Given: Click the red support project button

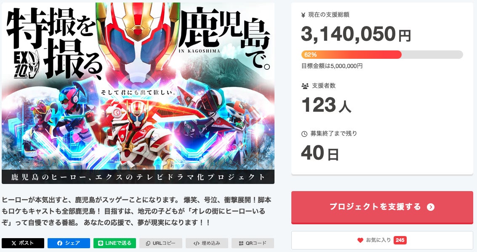Looking at the screenshot, I should click(x=382, y=207).
